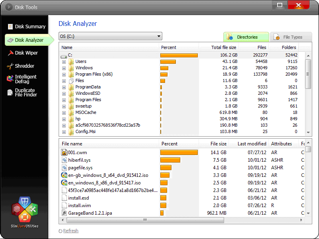This screenshot has height=239, width=319.
Task: Click the Files stacked-pages icon
Action: 71,81
